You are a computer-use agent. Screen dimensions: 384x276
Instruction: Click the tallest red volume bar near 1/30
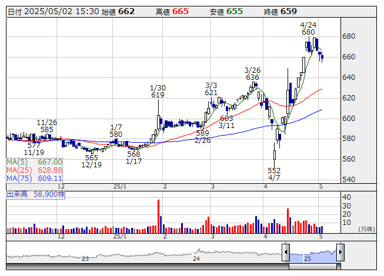coord(158,216)
